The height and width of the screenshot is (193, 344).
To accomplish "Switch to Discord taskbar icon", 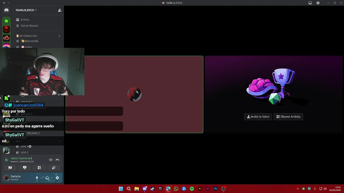I will coord(145,189).
